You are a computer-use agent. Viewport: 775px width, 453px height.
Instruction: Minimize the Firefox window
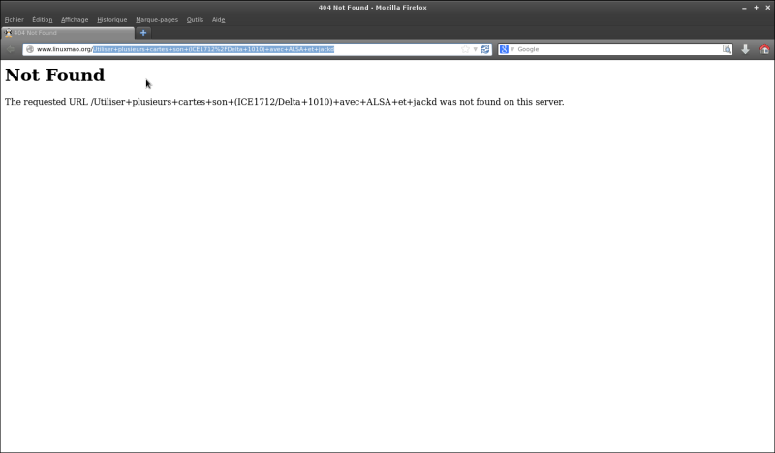pos(744,8)
